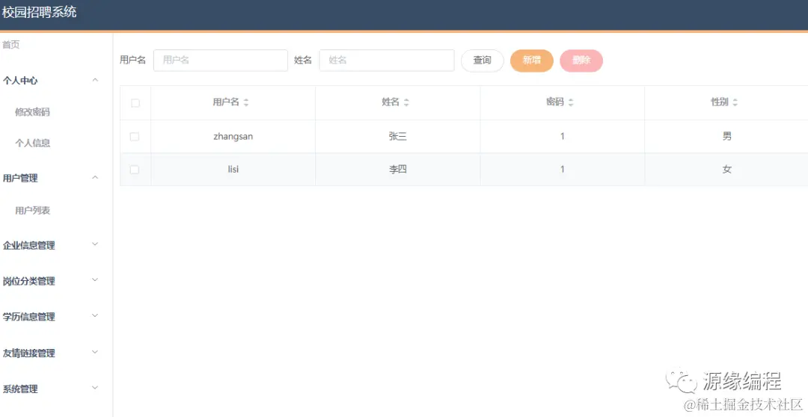The image size is (808, 417).
Task: Expand the 岗位分类管理 menu arrow
Action: coord(95,280)
